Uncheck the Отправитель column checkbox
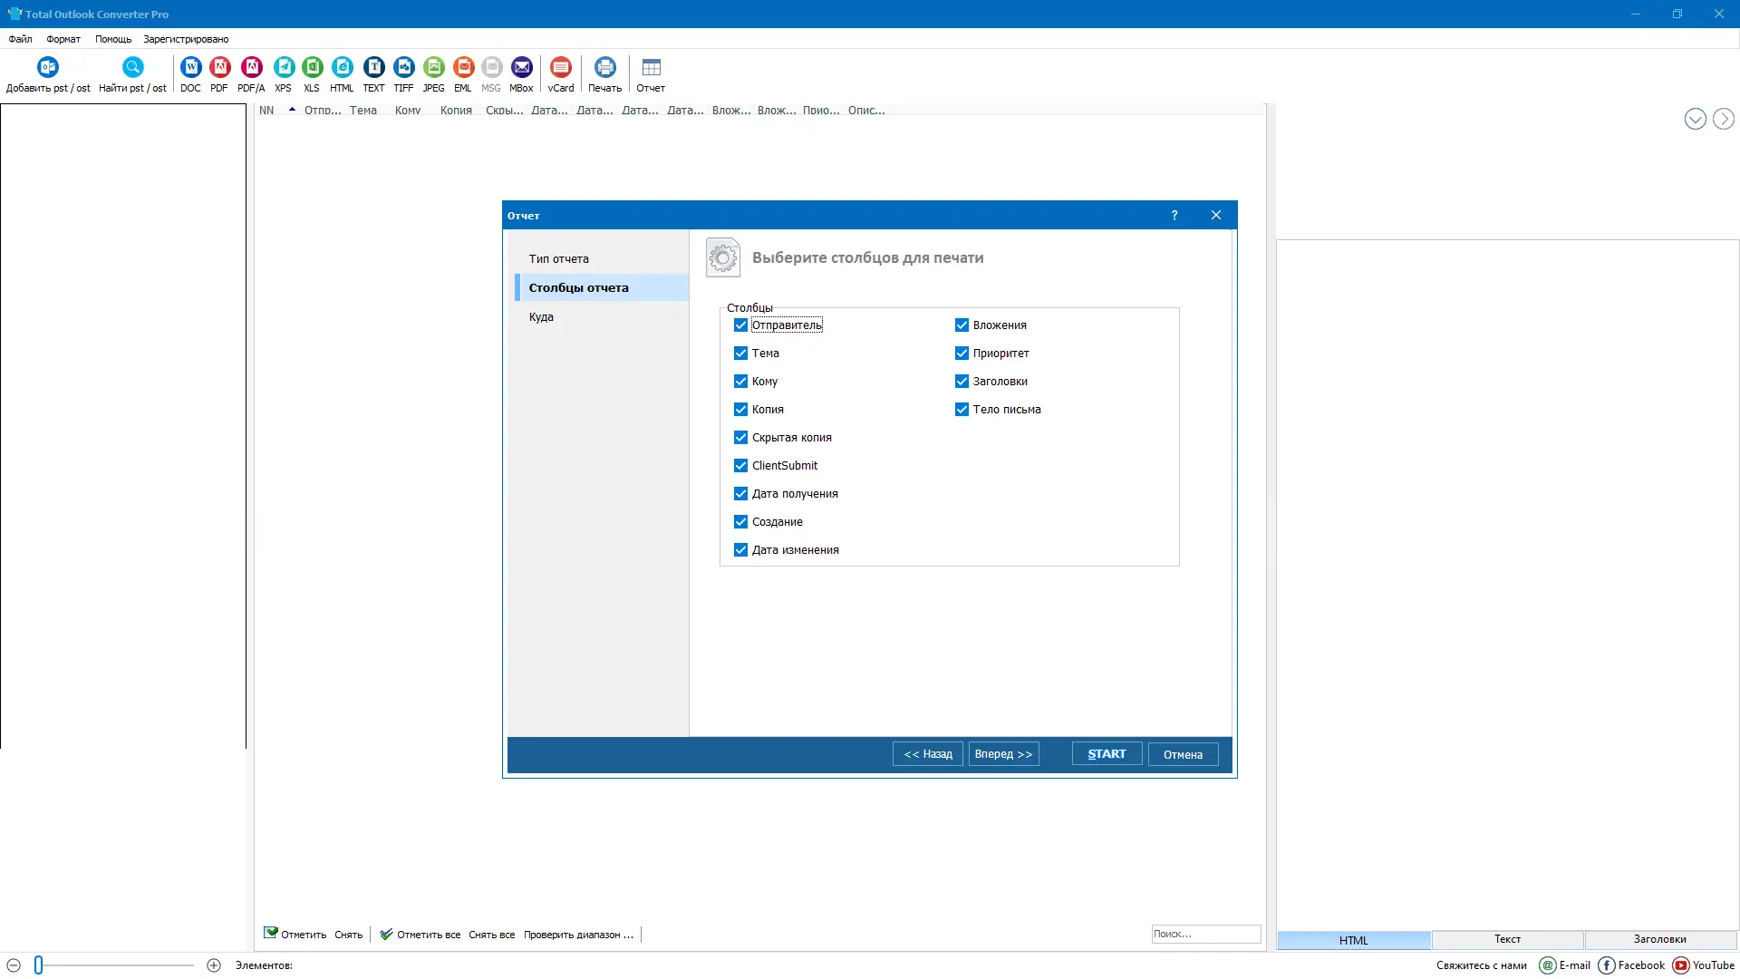1740x979 pixels. [x=740, y=325]
